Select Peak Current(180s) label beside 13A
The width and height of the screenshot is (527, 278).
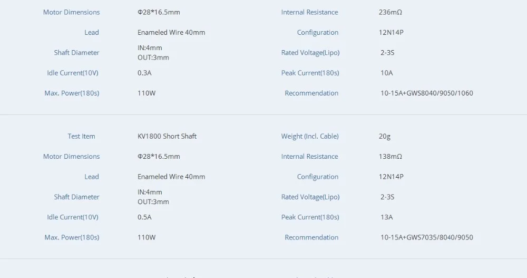(310, 217)
